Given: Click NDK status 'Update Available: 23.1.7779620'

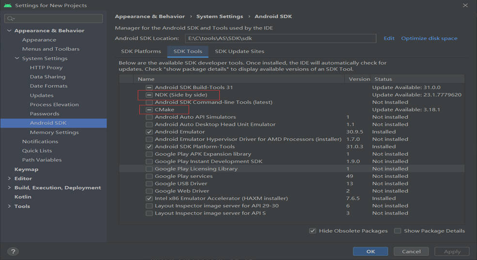Looking at the screenshot, I should [417, 95].
